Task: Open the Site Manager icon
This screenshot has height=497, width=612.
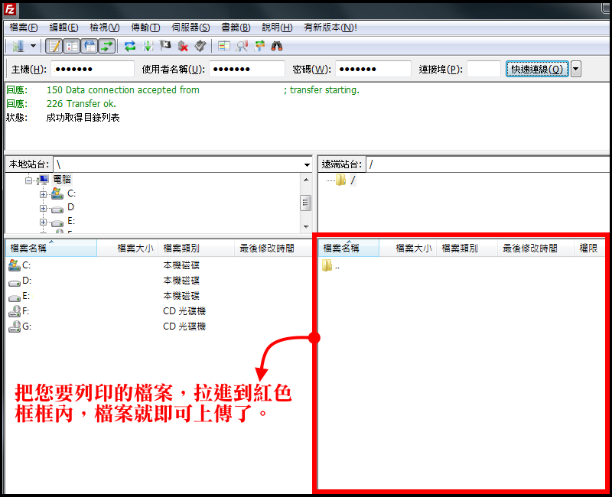Action: (x=17, y=46)
